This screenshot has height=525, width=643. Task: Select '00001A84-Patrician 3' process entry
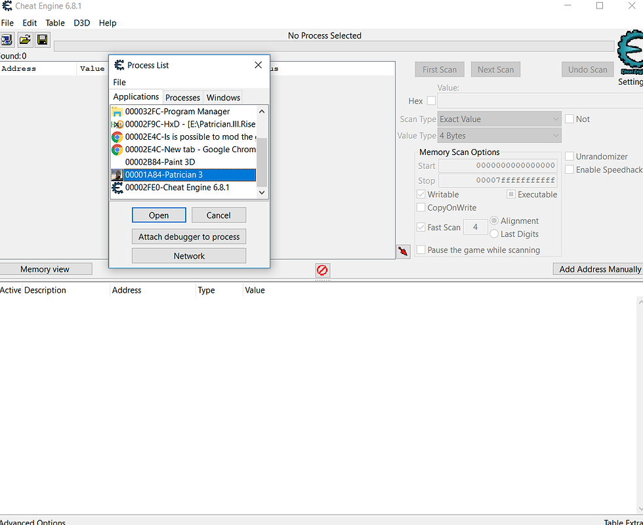(184, 175)
